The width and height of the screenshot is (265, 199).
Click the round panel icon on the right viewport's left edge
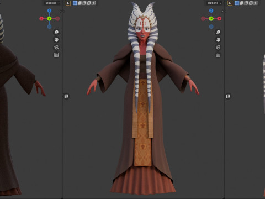click(228, 96)
